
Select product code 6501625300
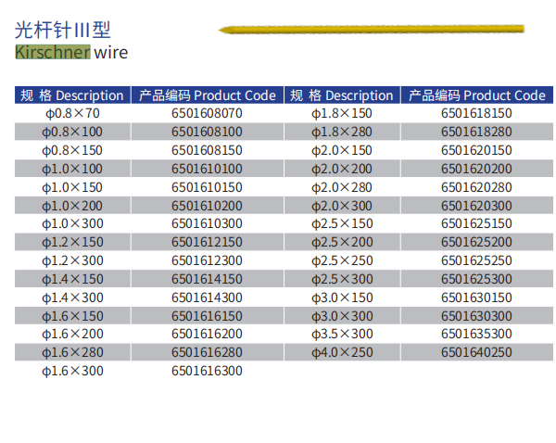pos(476,279)
